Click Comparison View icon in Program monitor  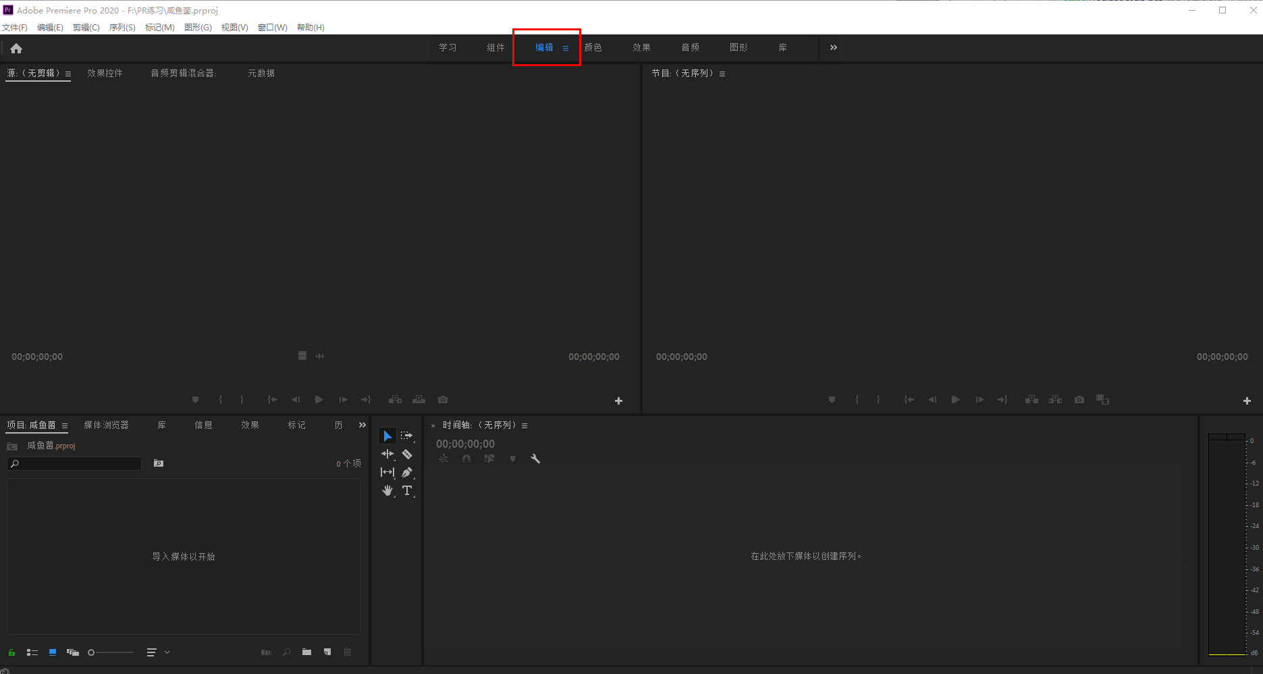1103,400
